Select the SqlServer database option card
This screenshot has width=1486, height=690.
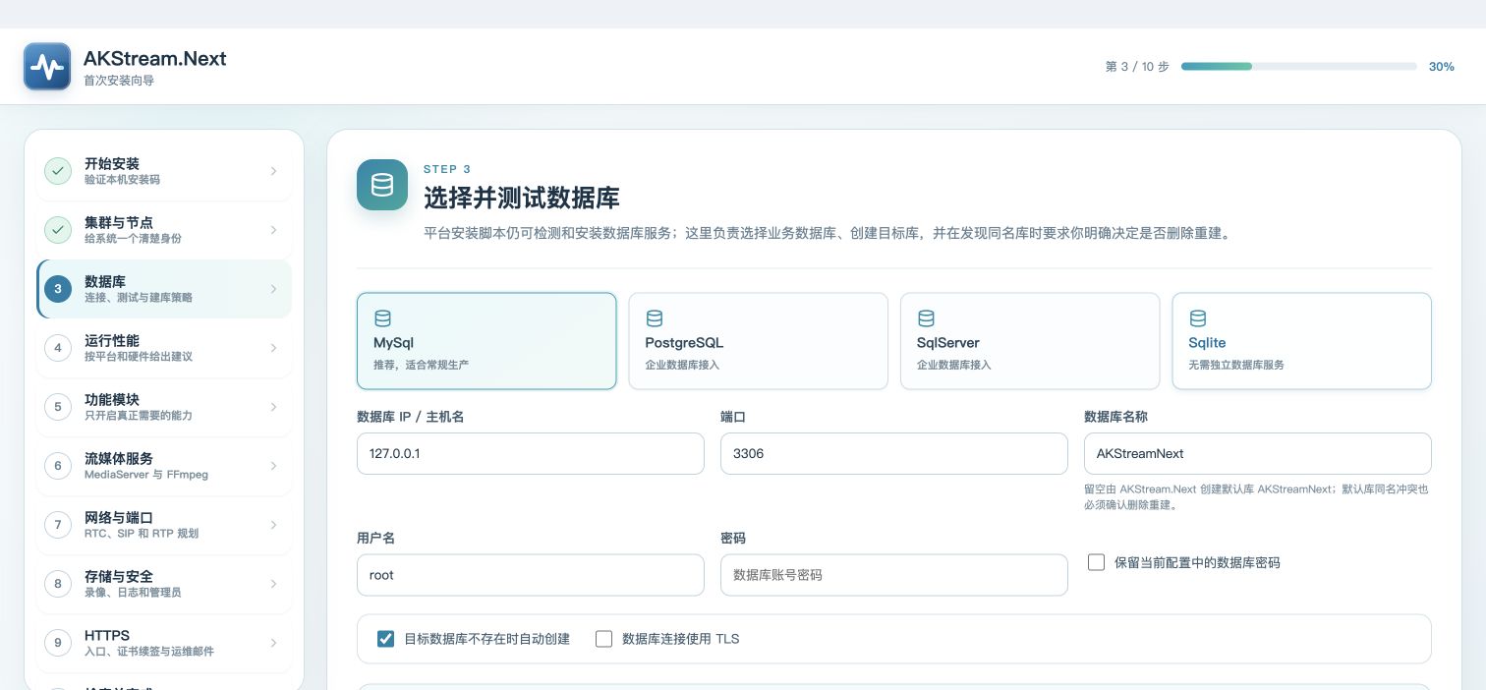tap(1030, 341)
